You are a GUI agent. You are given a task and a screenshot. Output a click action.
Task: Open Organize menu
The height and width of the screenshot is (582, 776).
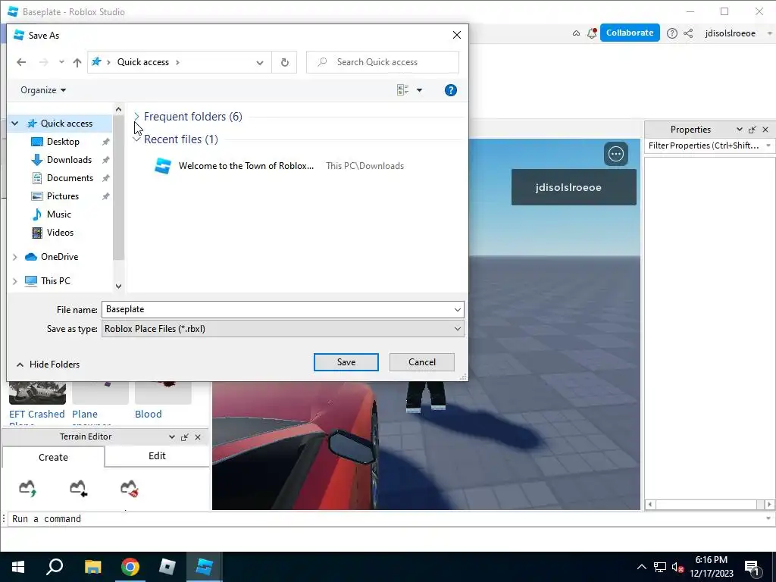43,90
